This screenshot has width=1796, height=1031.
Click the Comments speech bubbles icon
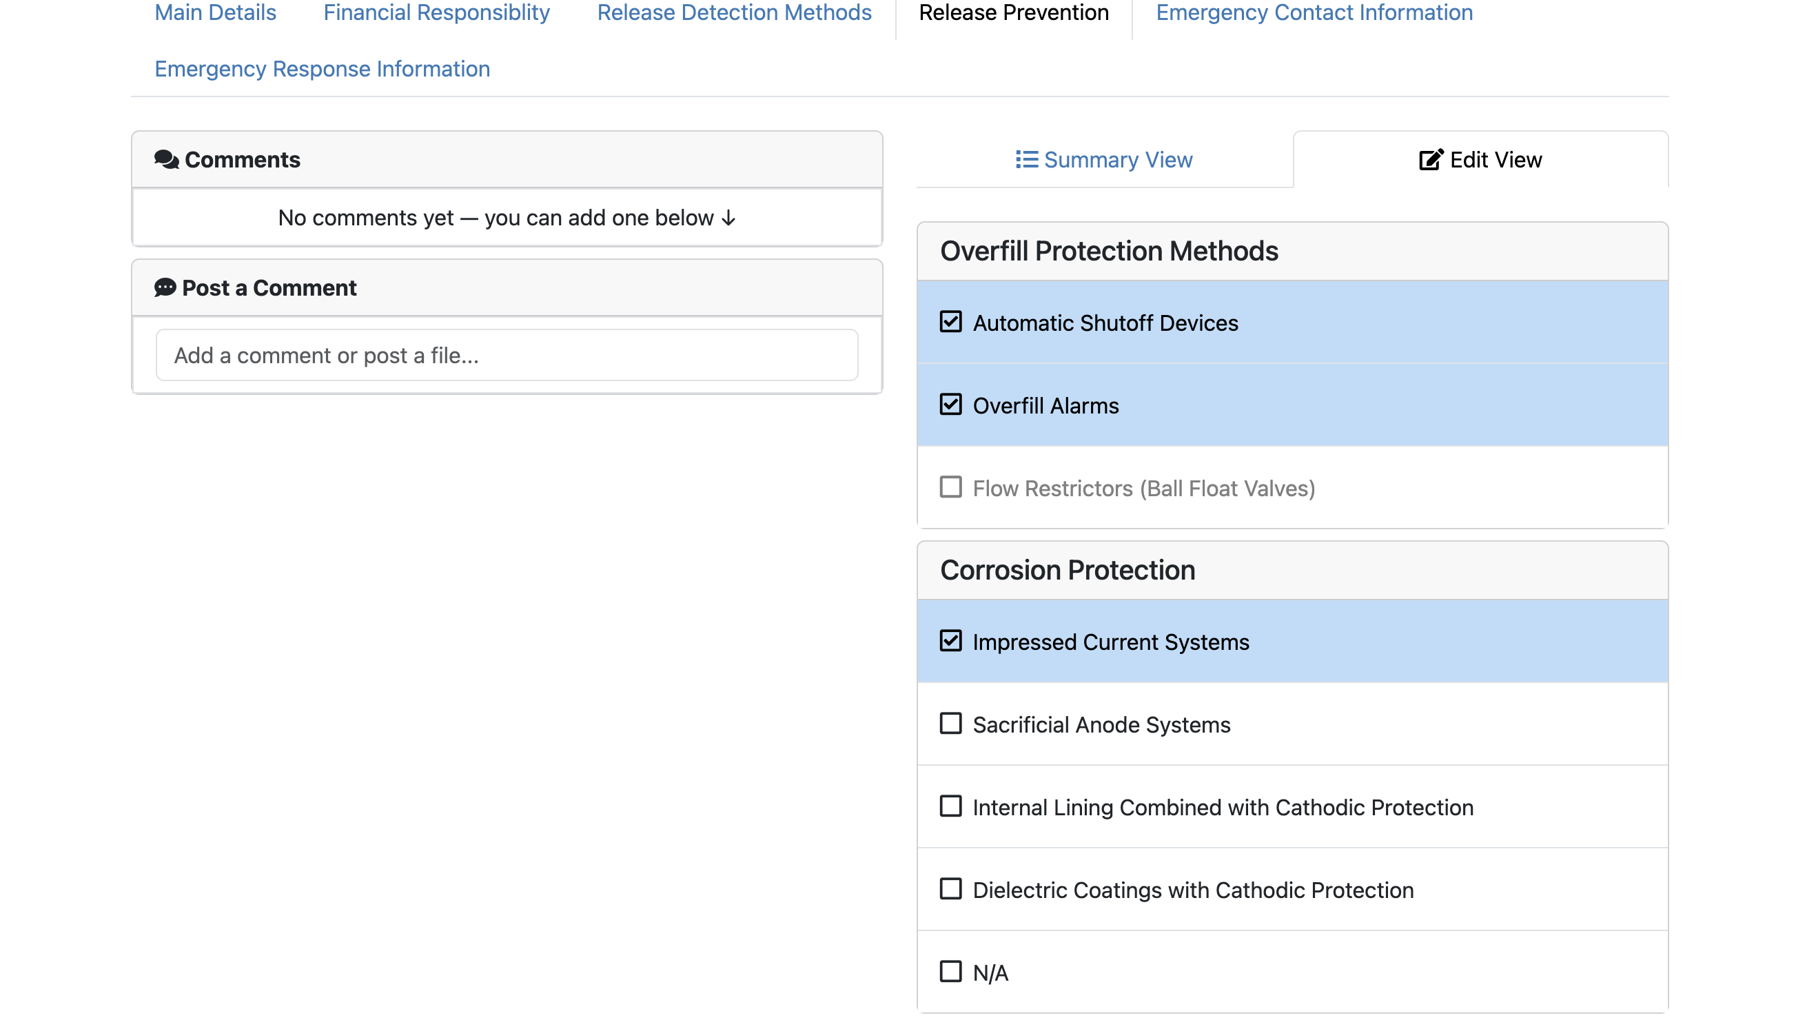coord(166,159)
